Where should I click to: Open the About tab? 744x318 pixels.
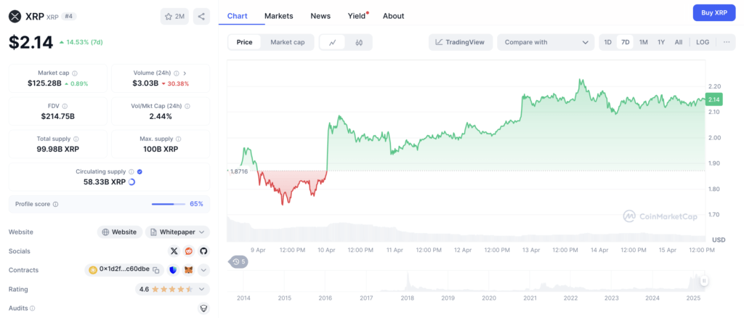point(393,16)
